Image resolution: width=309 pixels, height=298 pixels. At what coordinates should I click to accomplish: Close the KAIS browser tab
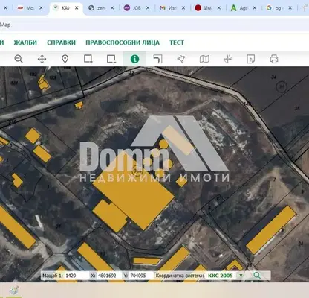77,8
